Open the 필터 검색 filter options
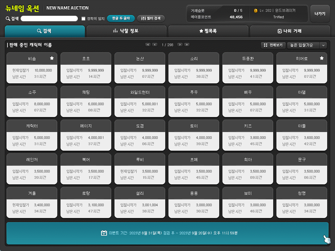Viewport: 335px width, 251px height. coord(151,19)
